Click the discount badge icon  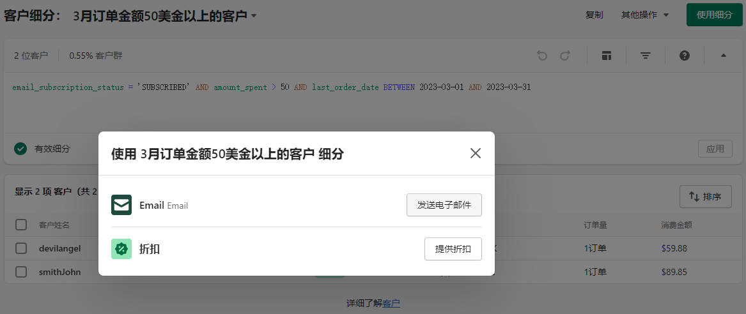coord(121,249)
